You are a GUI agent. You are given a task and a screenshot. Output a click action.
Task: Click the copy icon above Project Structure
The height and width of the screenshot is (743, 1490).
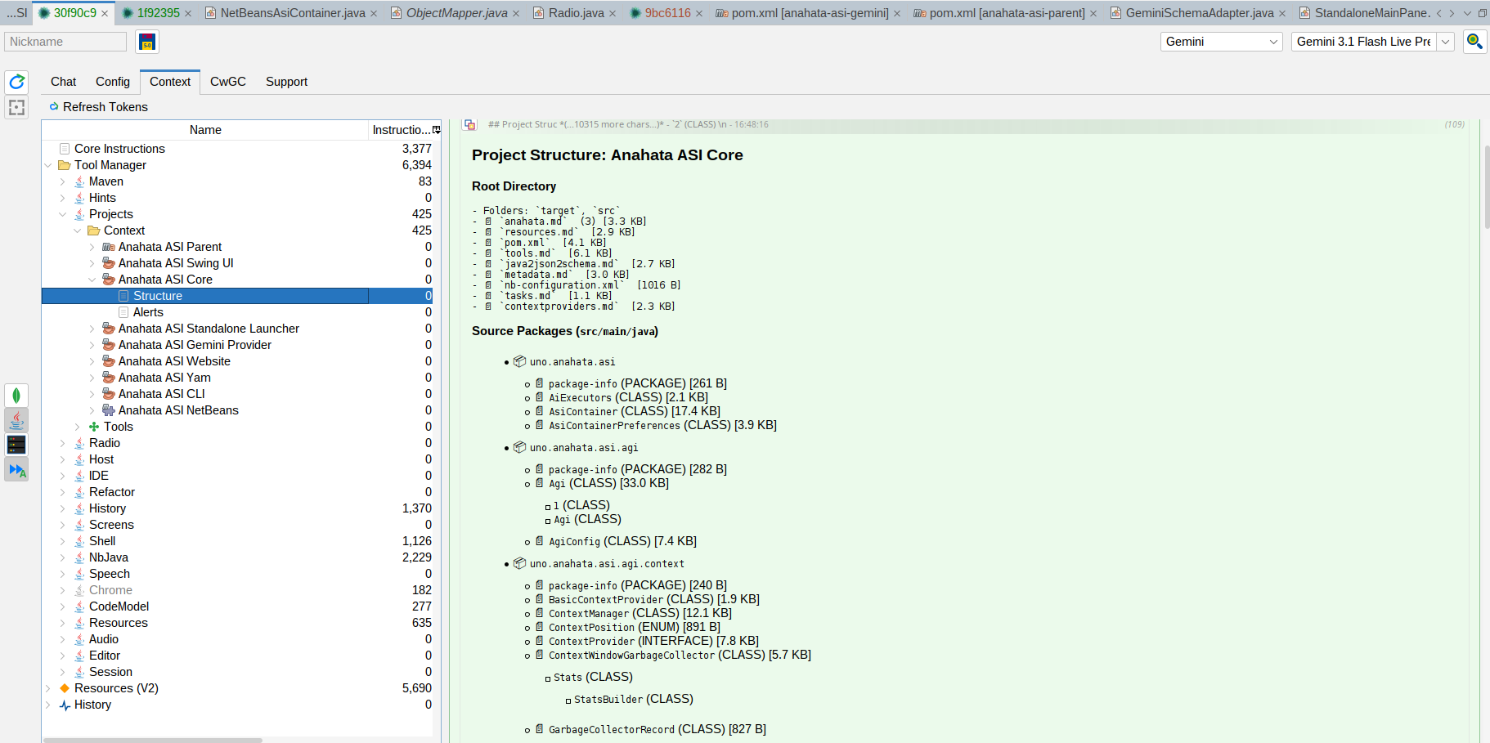point(469,125)
